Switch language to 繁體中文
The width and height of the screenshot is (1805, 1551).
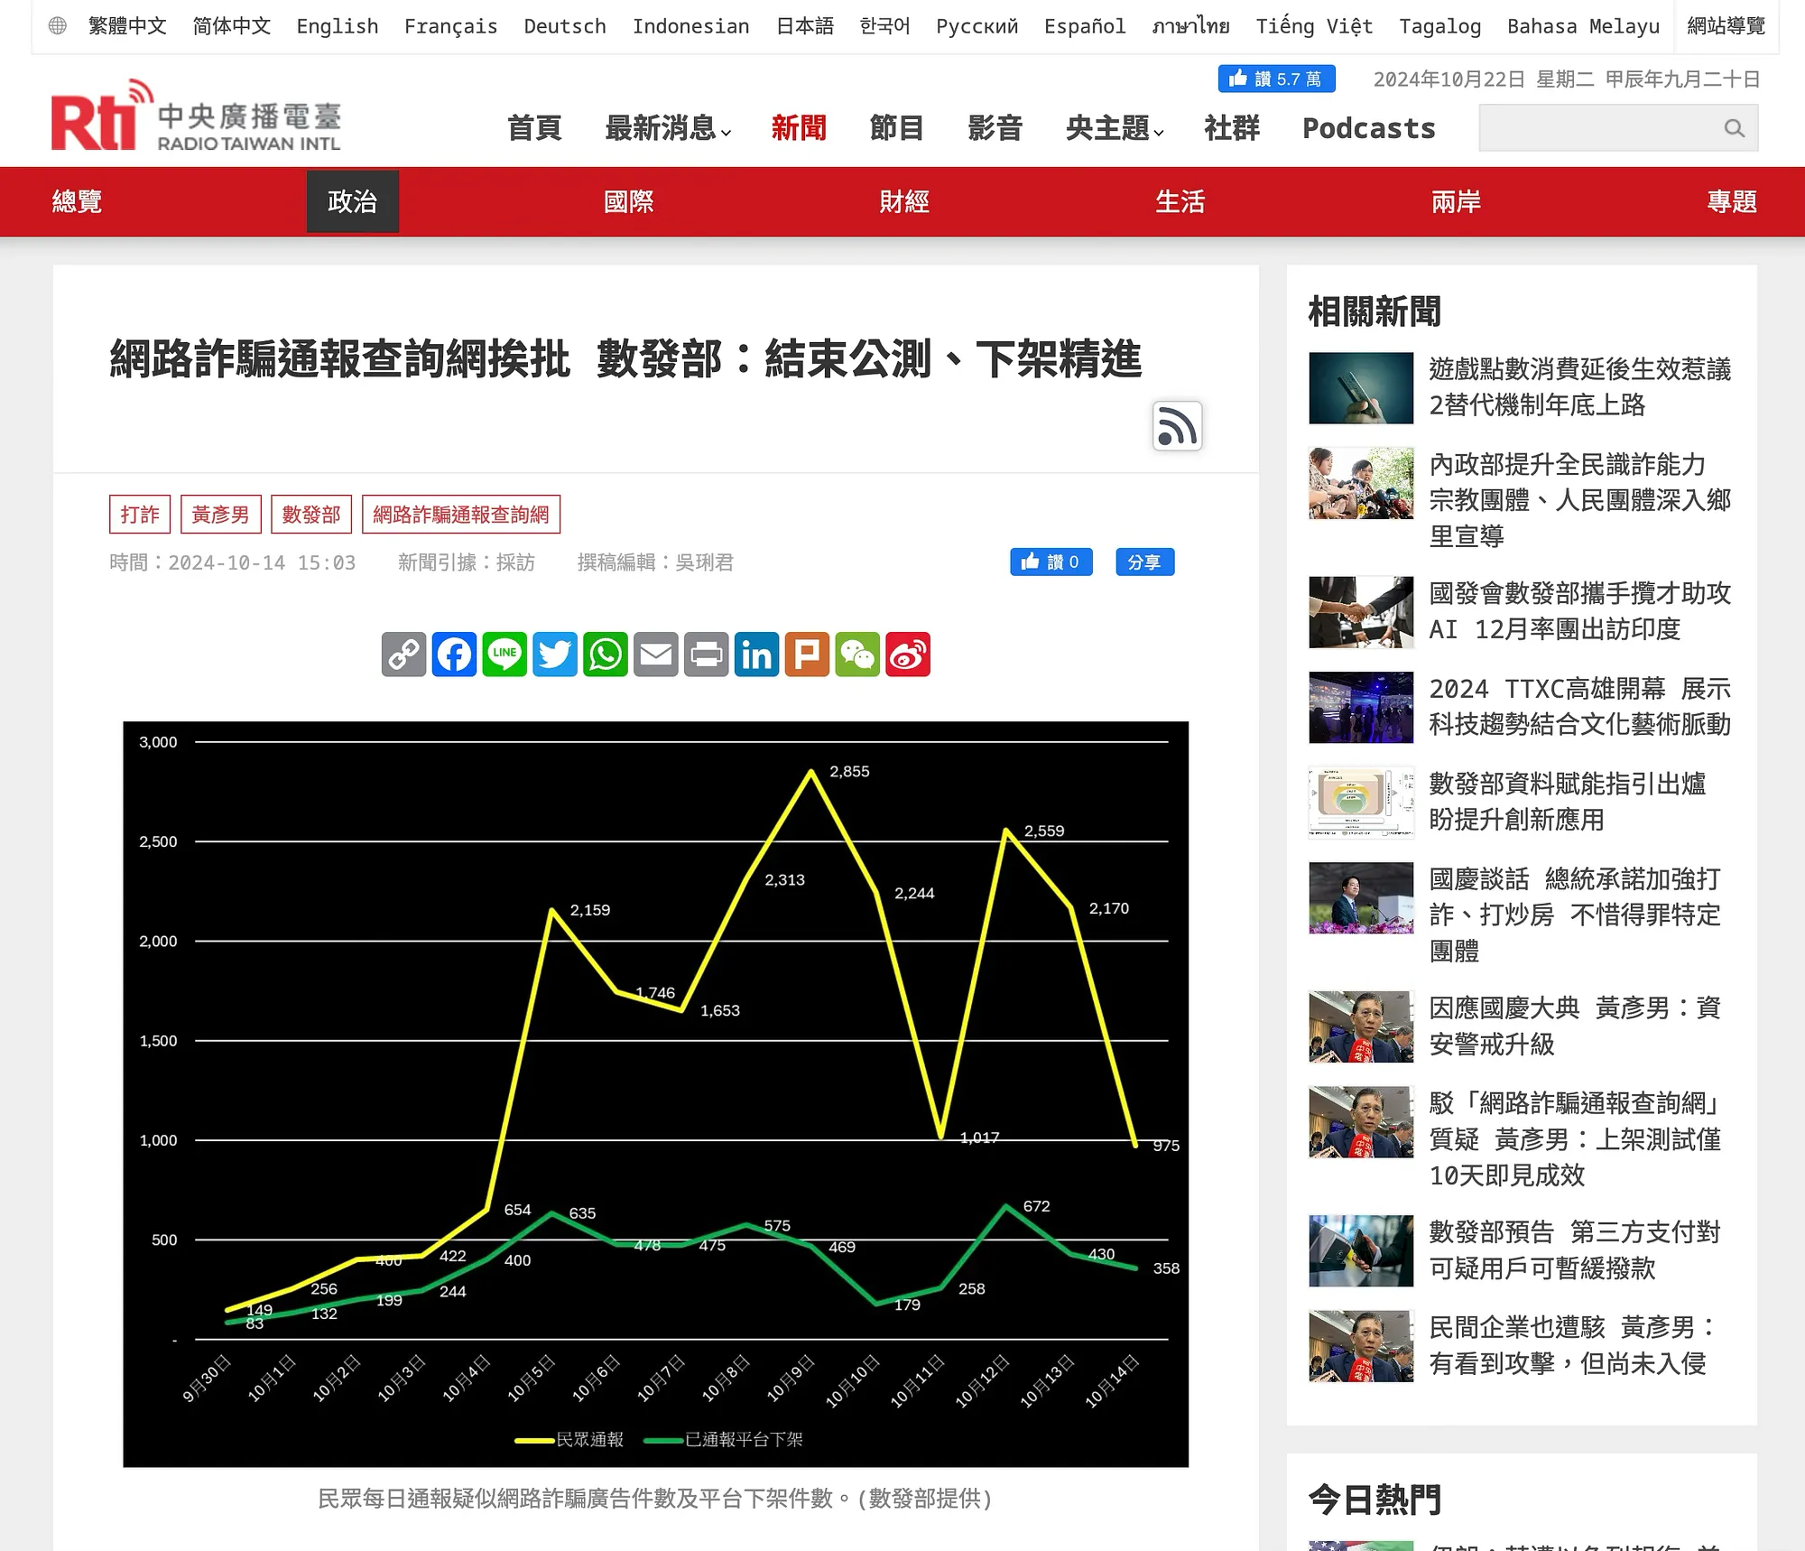(127, 26)
